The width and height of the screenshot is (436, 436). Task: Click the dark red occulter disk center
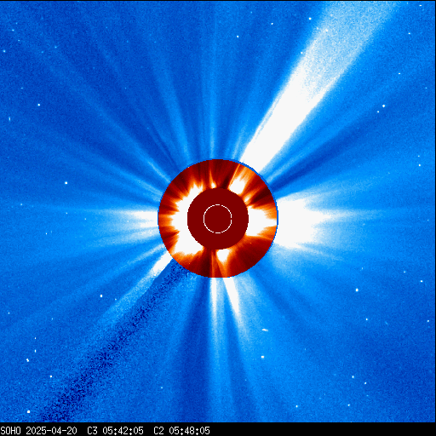pos(218,219)
